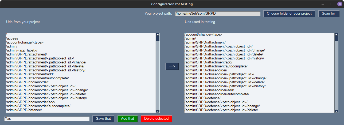Viewport: 344px width, 125px height.
Task: Select attachment/<path:object_id>/change/ in the testing urls list
Action: coord(259,50)
